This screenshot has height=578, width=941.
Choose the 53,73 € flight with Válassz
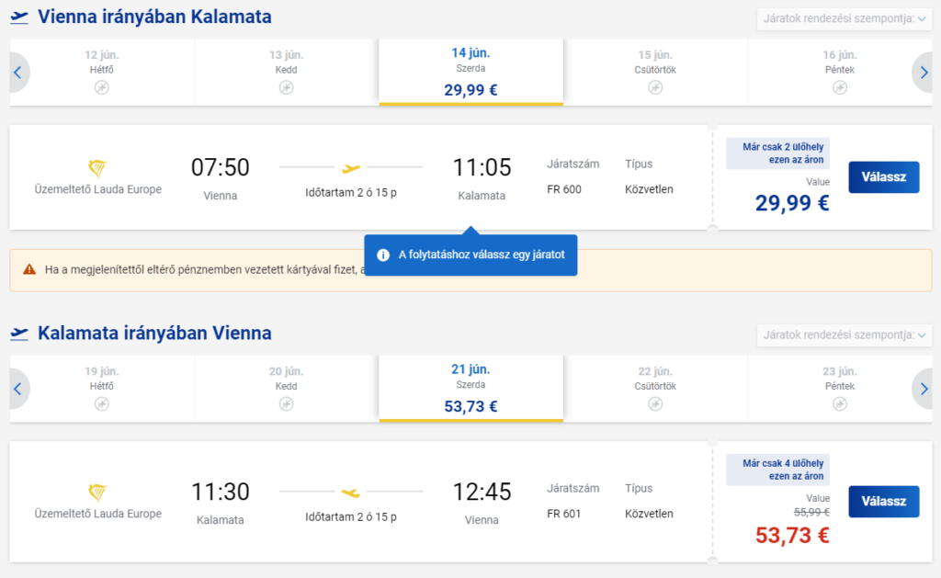pos(883,501)
